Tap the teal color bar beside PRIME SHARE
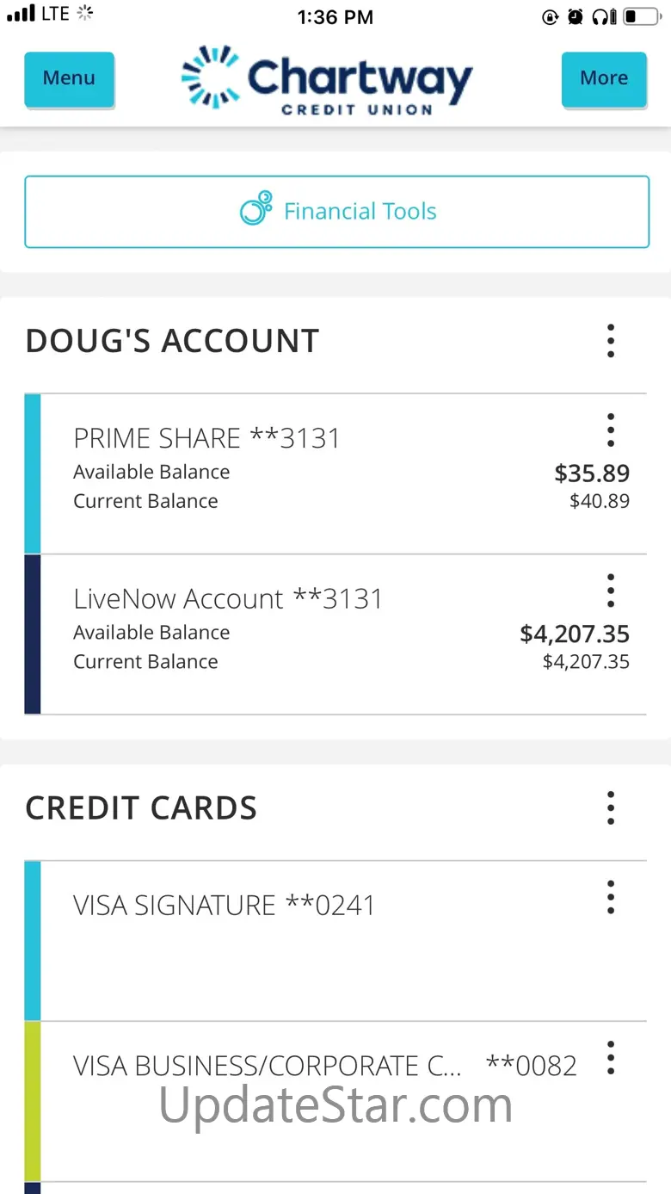 tap(33, 473)
